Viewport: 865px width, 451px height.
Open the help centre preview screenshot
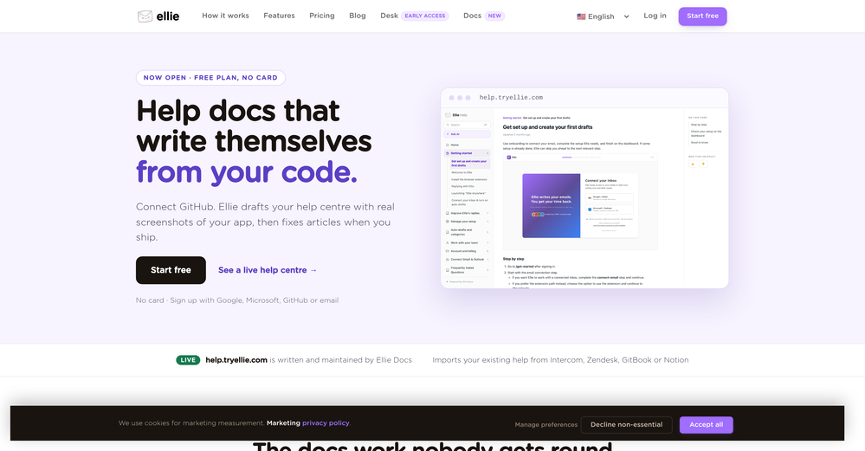tap(584, 188)
